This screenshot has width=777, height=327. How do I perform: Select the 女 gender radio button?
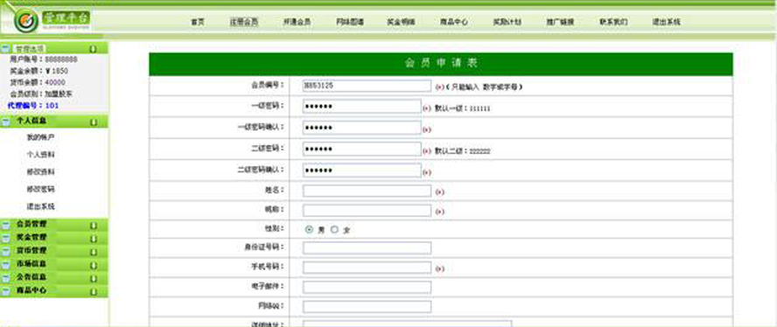[x=334, y=229]
